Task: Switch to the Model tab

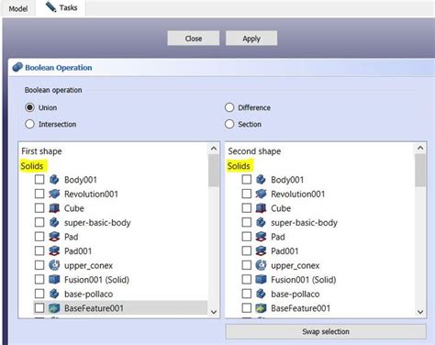Action: pyautogui.click(x=18, y=8)
